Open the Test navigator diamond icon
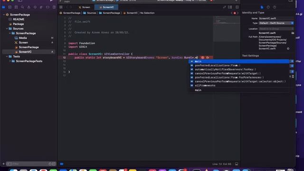Image resolution: width=304 pixels, height=171 pixels. (x=35, y=7)
